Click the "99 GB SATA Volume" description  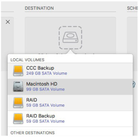tap(45, 89)
